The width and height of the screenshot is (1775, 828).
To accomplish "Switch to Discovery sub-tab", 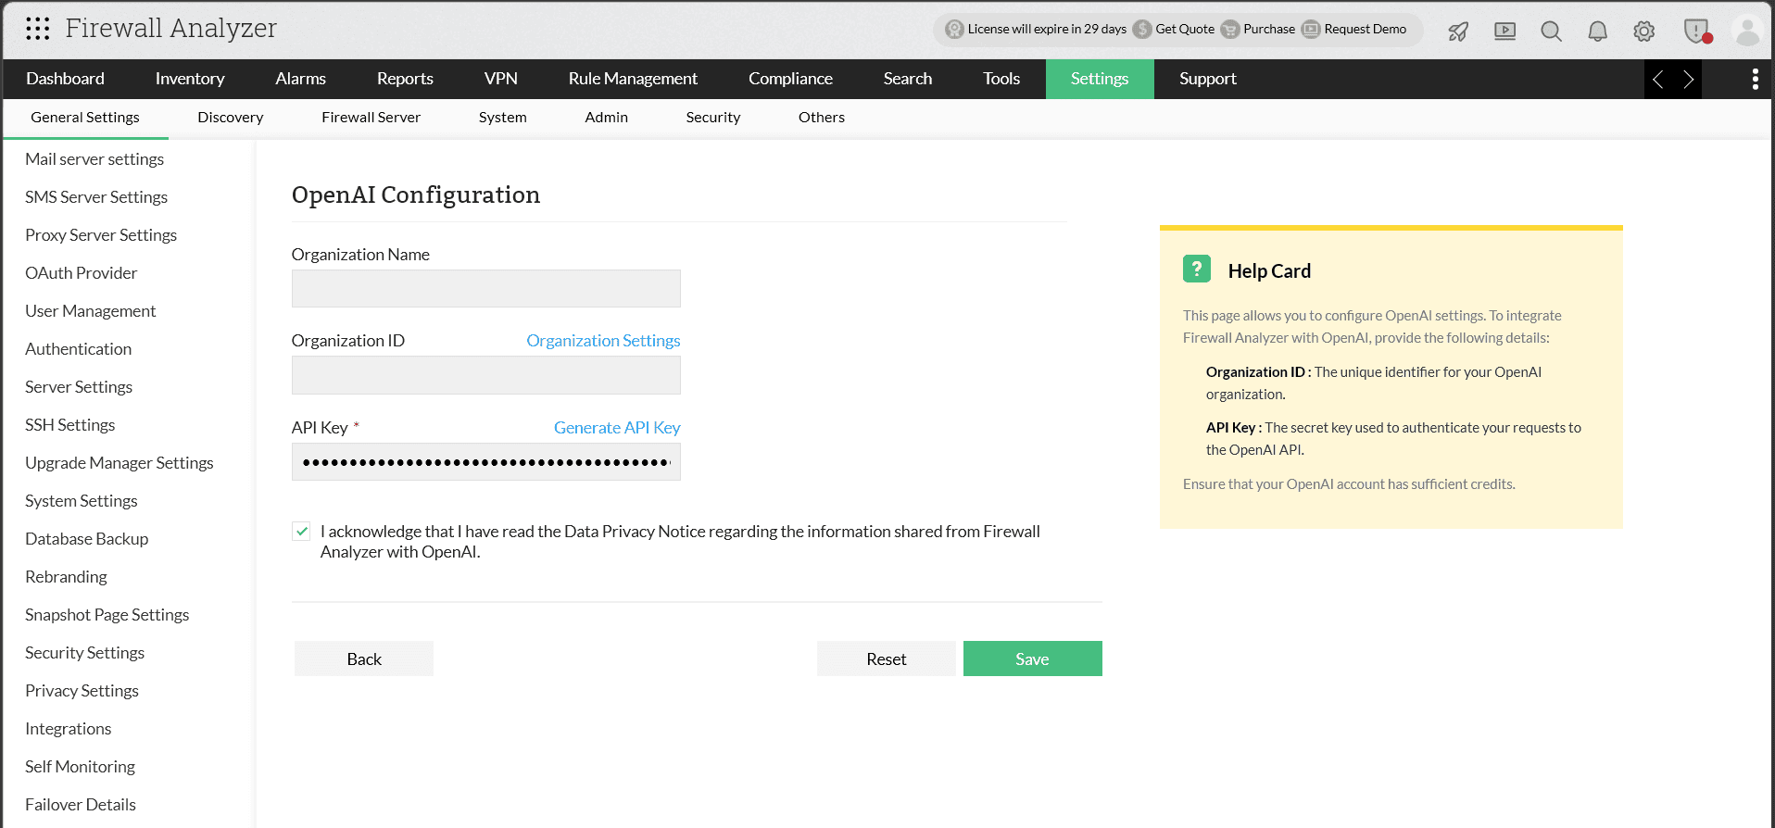I will 230,118.
